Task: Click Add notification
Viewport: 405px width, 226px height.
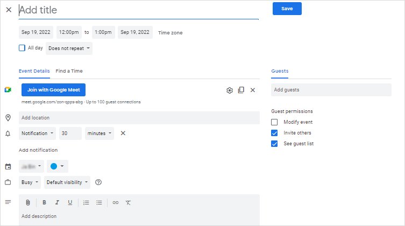Action: [x=38, y=150]
